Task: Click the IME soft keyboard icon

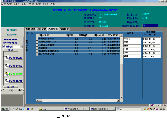Action: click(162, 105)
